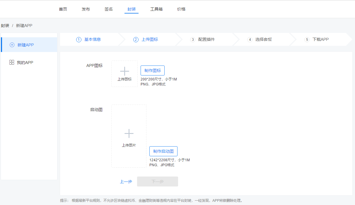Open the 首页 navigation tab

coord(63,9)
